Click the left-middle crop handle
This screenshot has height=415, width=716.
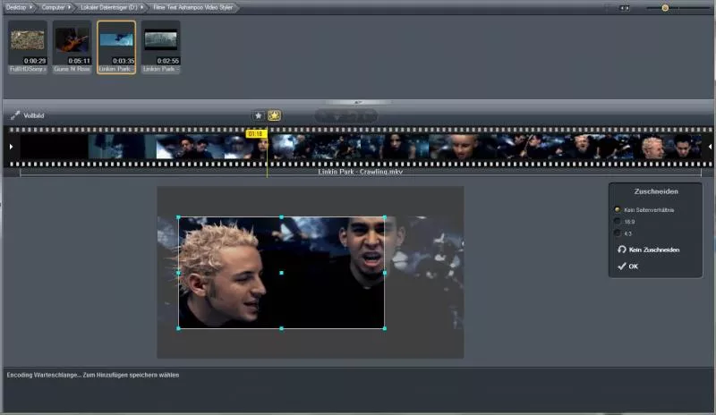pos(178,273)
